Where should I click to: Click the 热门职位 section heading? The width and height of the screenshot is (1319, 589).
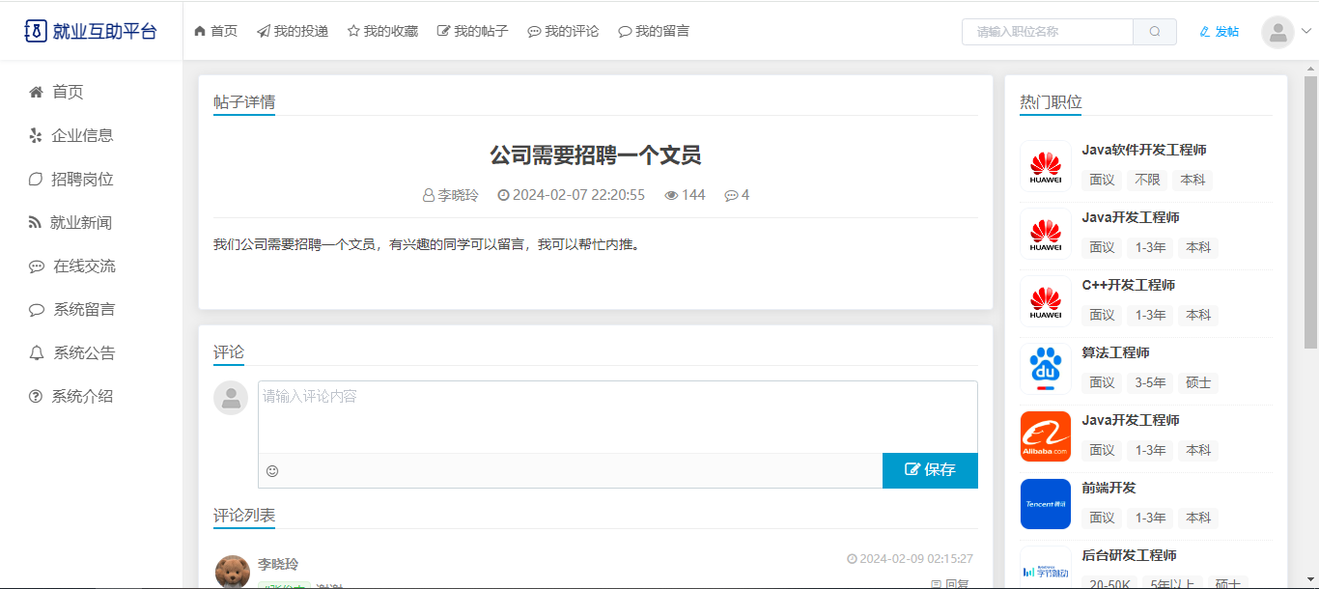pos(1051,102)
